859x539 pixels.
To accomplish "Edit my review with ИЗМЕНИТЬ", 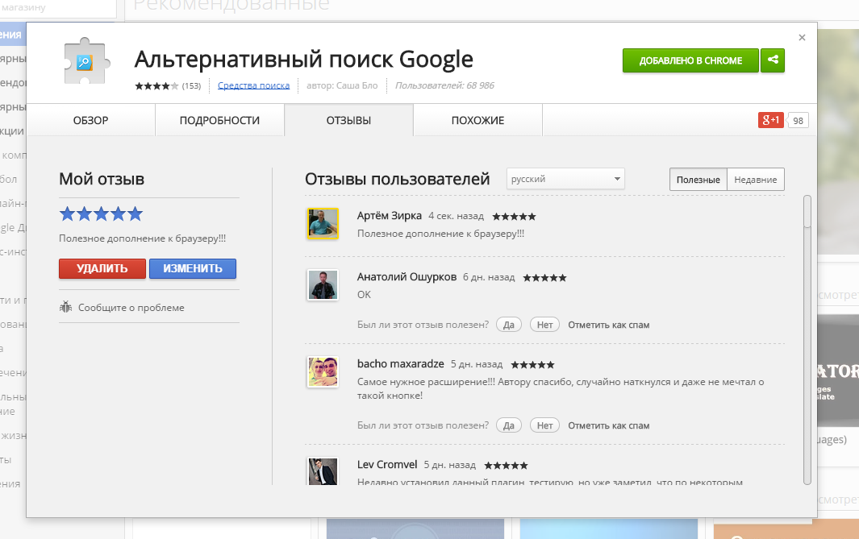I will pyautogui.click(x=193, y=268).
